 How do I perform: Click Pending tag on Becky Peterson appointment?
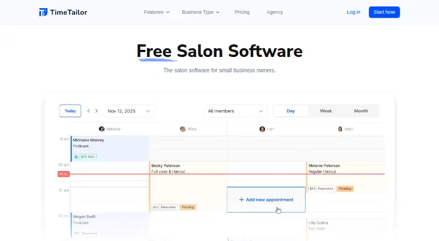(x=188, y=207)
